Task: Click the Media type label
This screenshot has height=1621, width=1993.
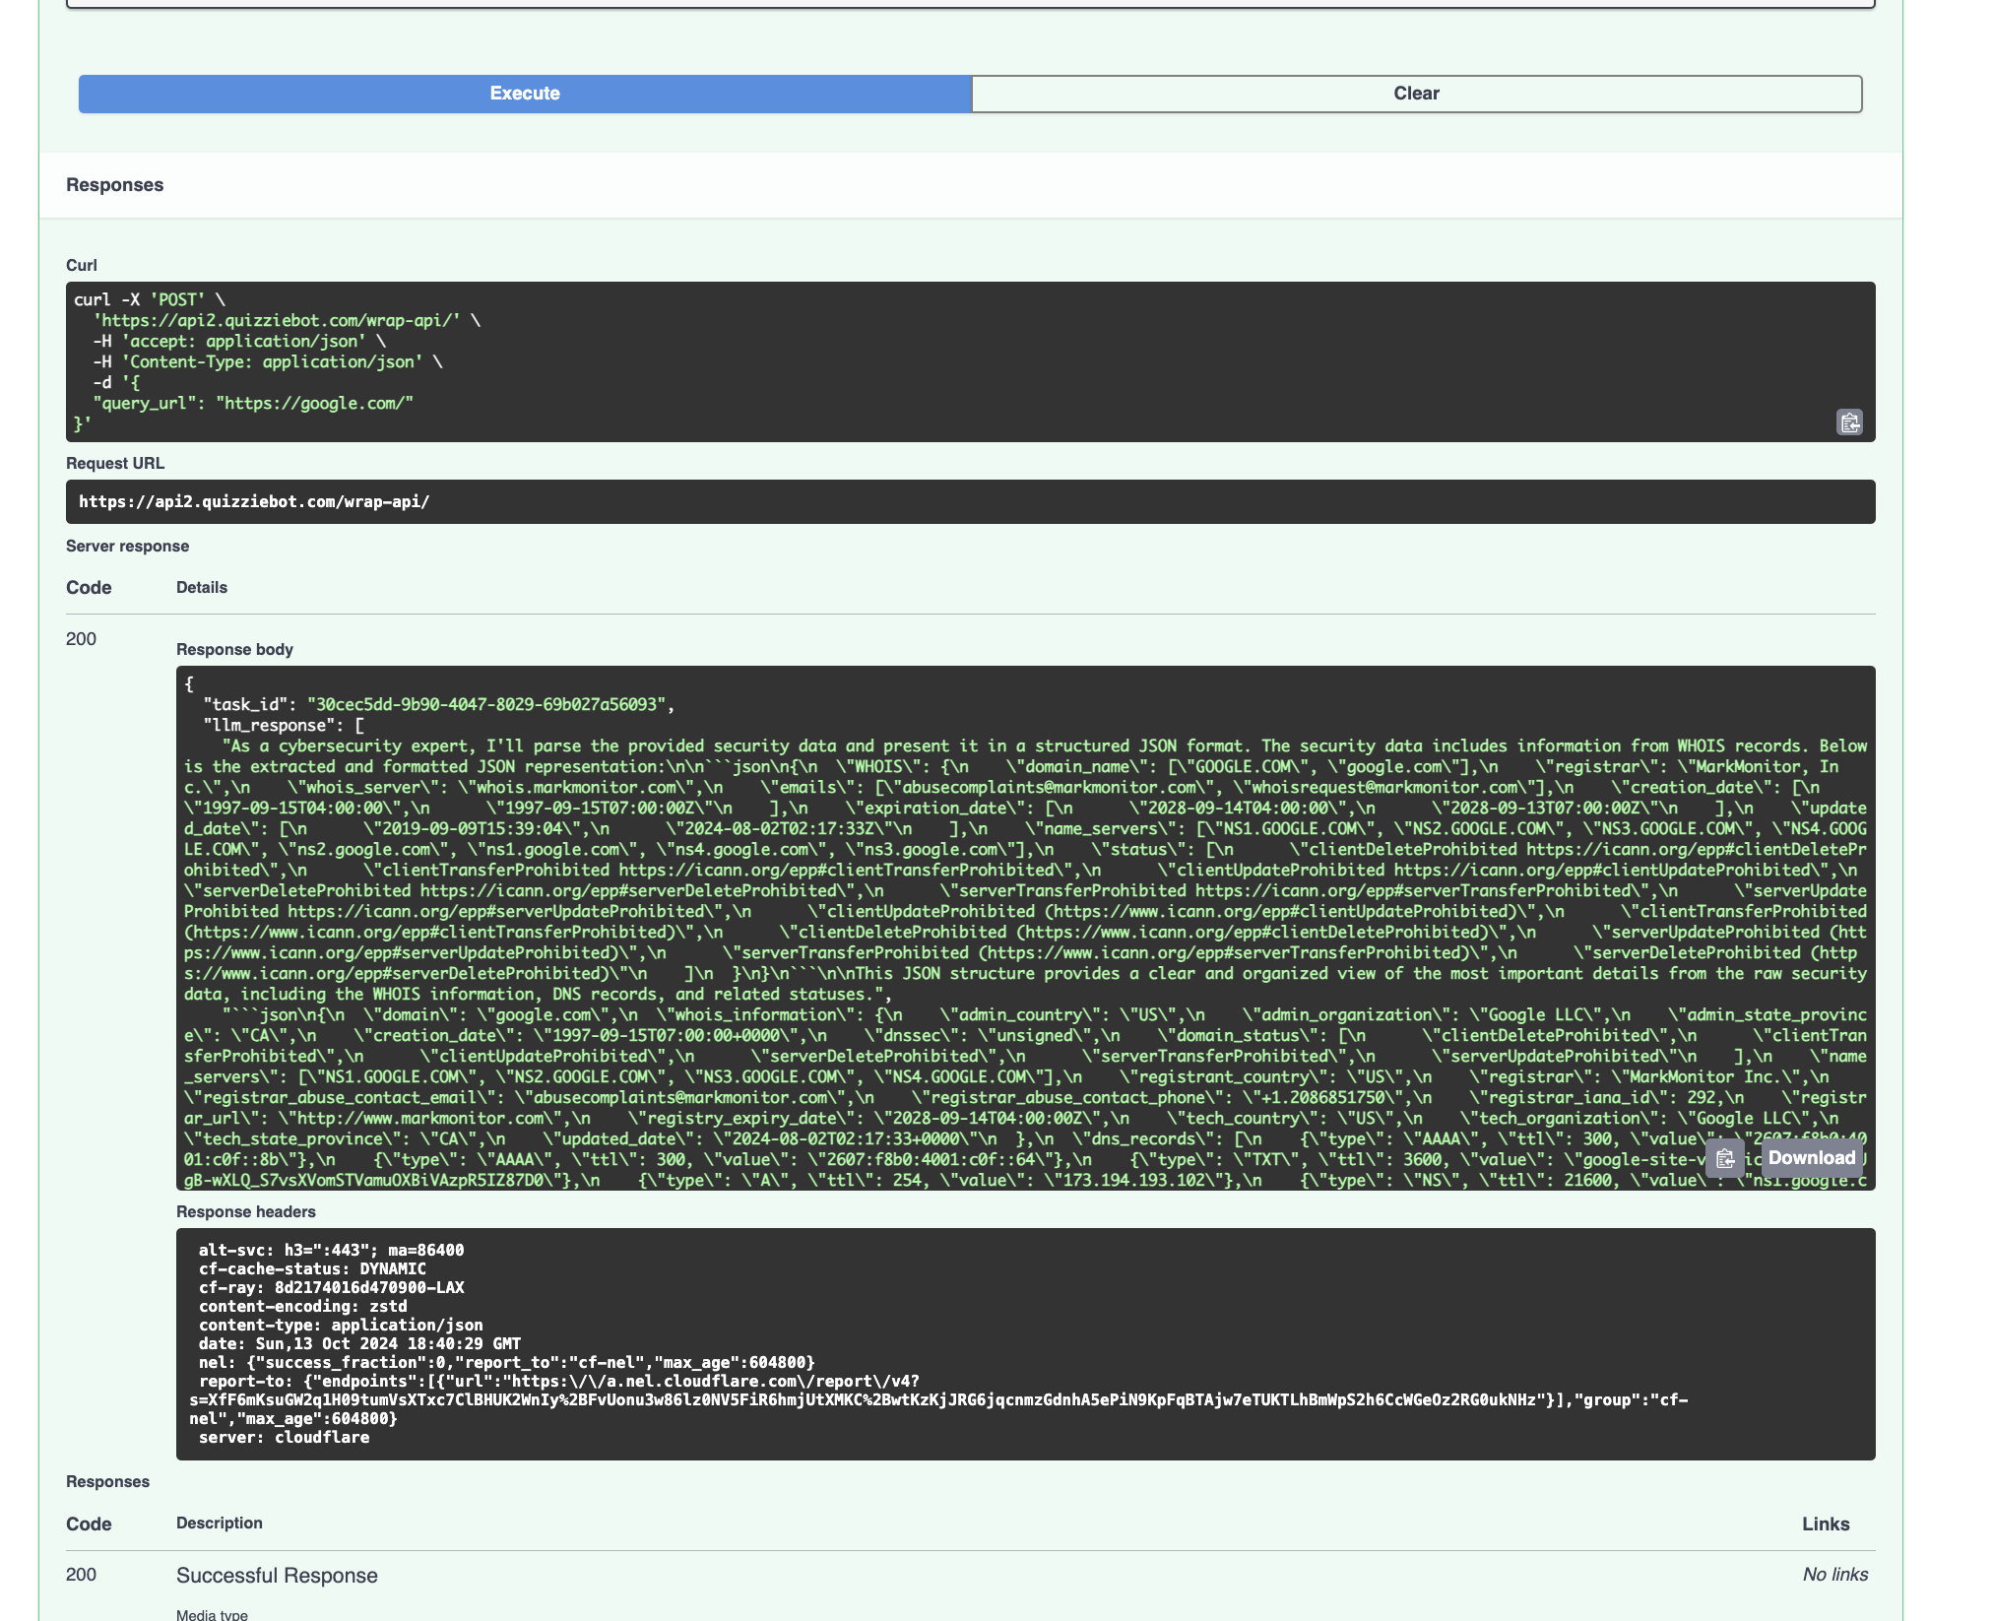Action: 212,1614
